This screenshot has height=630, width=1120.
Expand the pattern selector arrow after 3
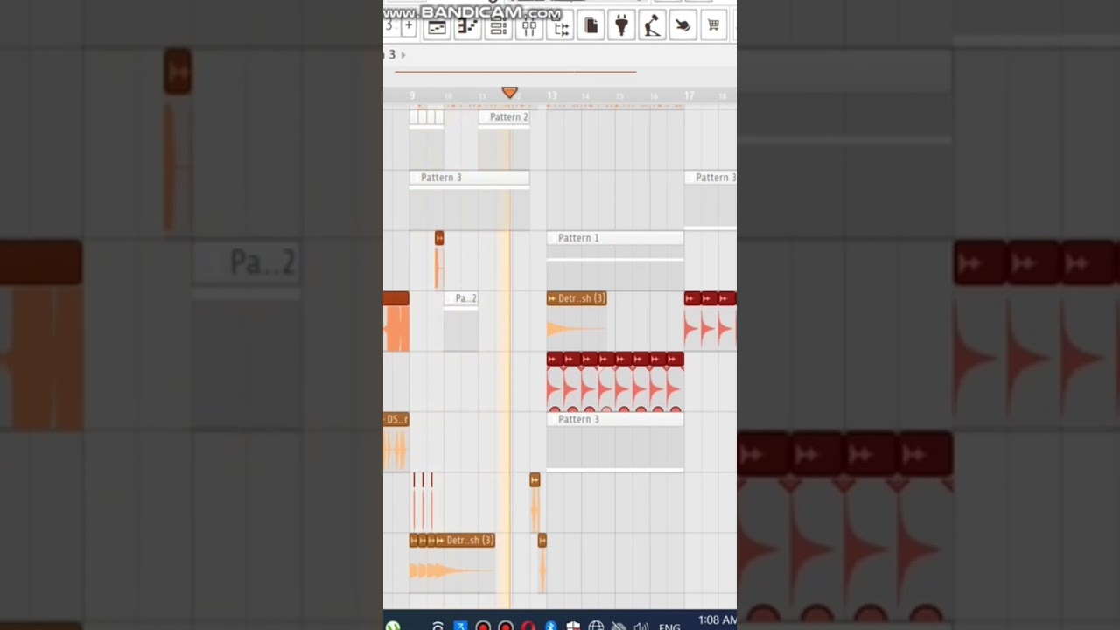click(402, 55)
